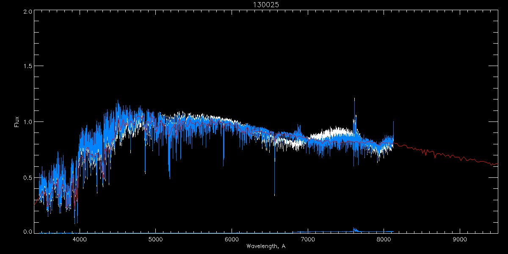
Task: Click the 5000 wavelength tick label
Action: [x=156, y=240]
